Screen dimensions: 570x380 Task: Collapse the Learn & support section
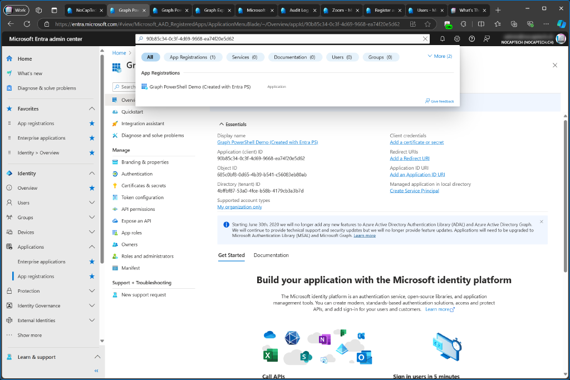coord(97,357)
